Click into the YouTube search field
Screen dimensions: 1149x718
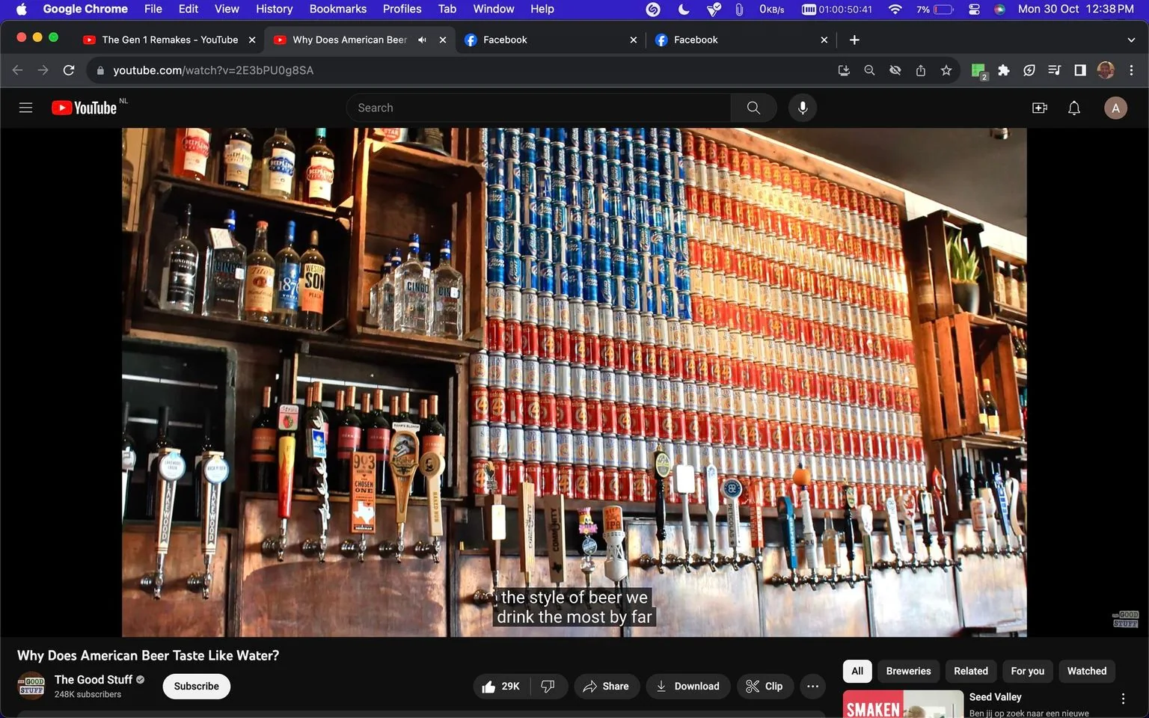[x=539, y=108]
